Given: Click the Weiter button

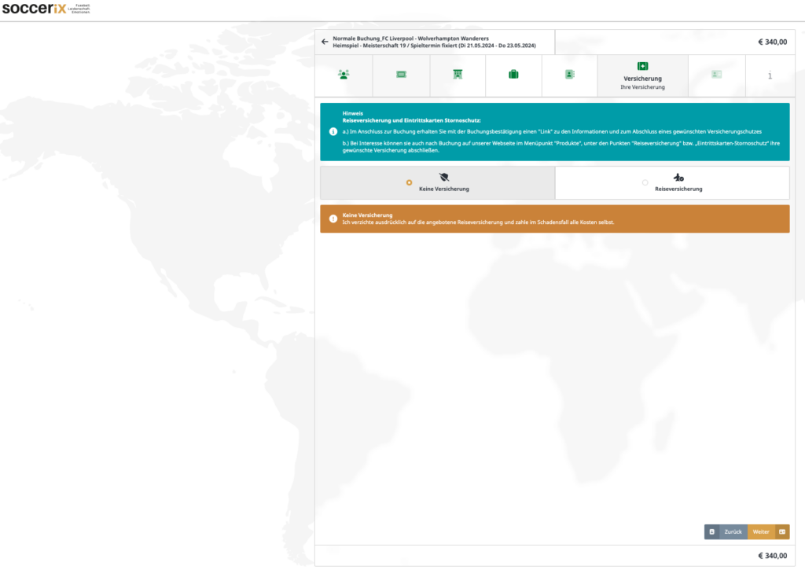Looking at the screenshot, I should point(769,532).
